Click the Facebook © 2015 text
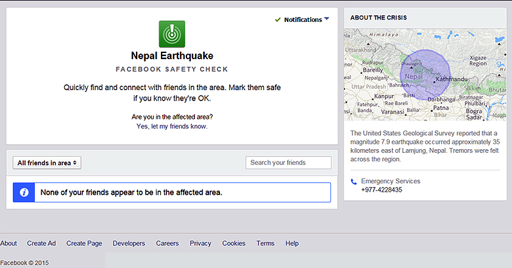The width and height of the screenshot is (512, 268). (24, 263)
